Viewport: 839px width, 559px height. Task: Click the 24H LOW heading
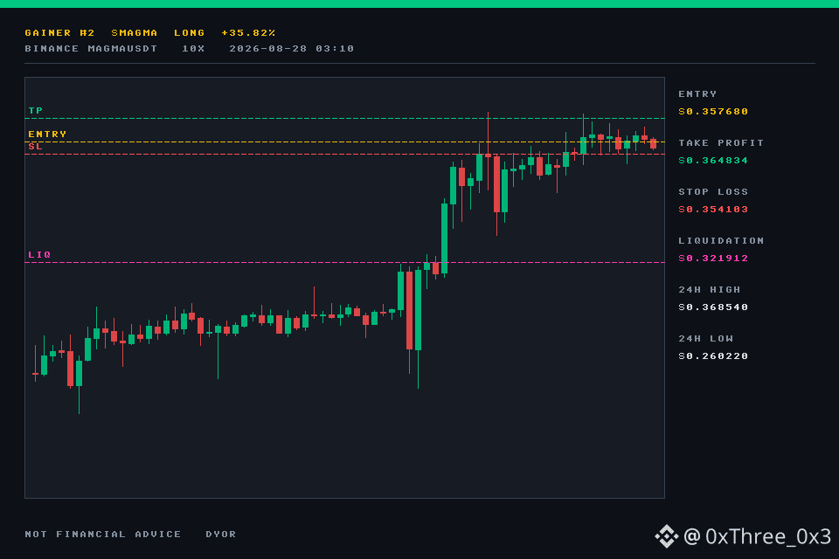pos(706,339)
